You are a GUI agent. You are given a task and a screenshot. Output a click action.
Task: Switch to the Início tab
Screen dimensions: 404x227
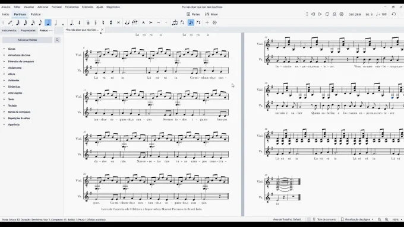[6, 14]
